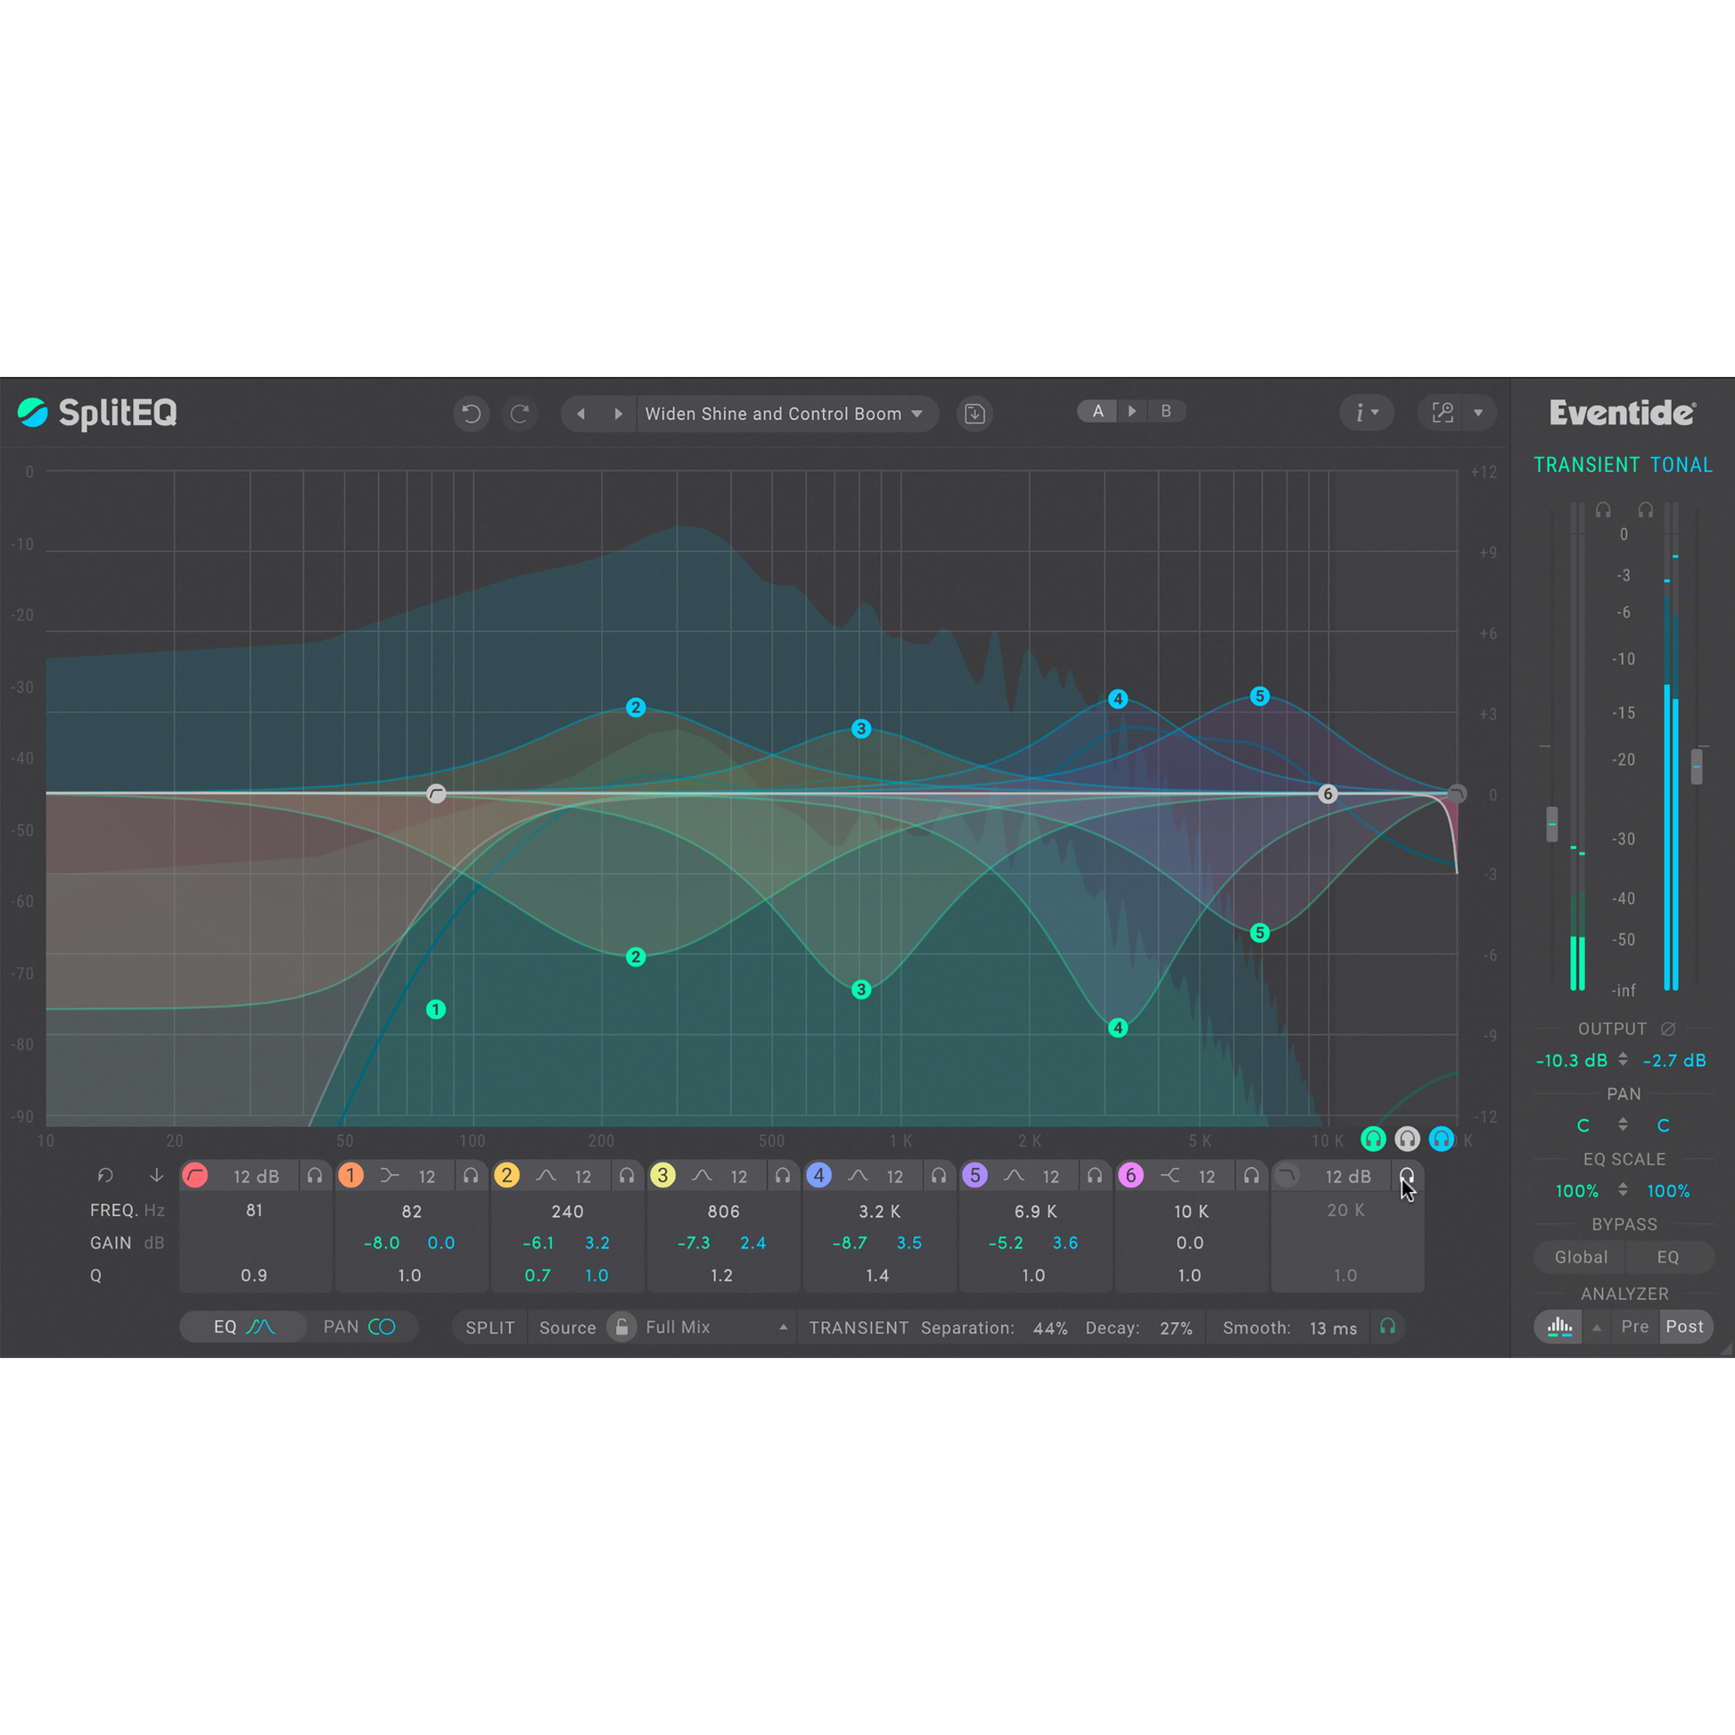Image resolution: width=1735 pixels, height=1735 pixels.
Task: Click the Pan link stepper arrows
Action: [x=1623, y=1124]
